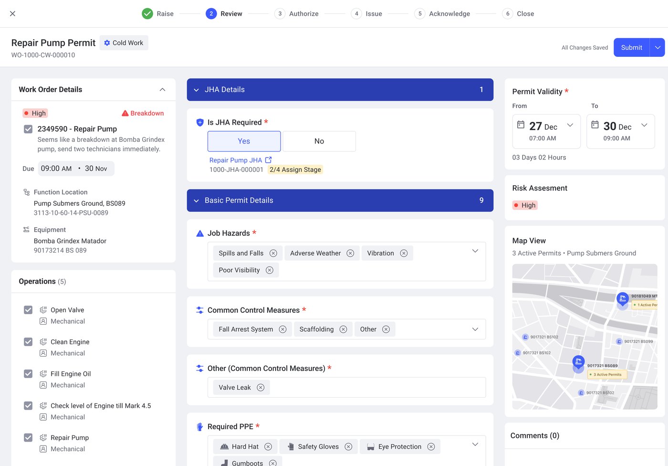Go to the Authorize step
This screenshot has height=466, width=668.
click(x=296, y=14)
